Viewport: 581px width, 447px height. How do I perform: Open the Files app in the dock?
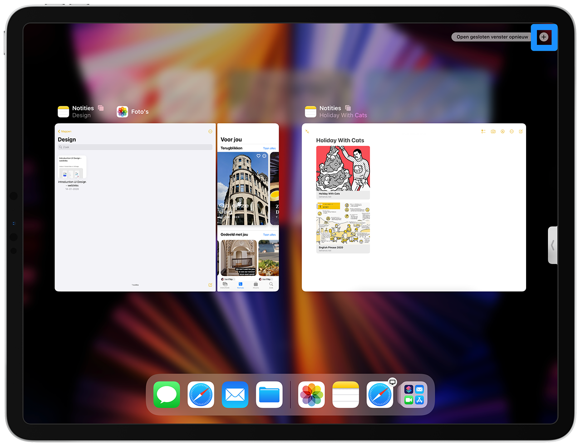pos(269,394)
